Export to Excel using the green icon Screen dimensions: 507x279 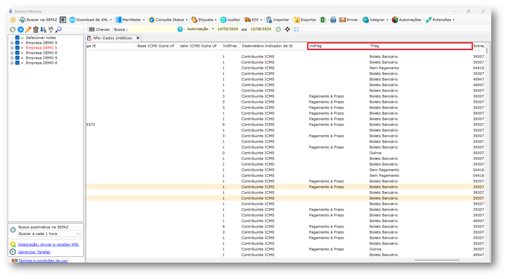(323, 20)
